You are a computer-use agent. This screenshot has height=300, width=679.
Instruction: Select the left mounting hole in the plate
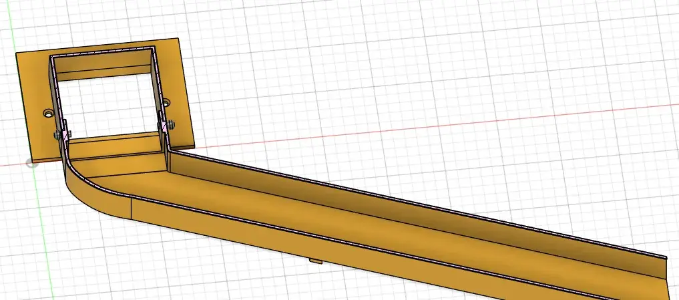coord(48,114)
